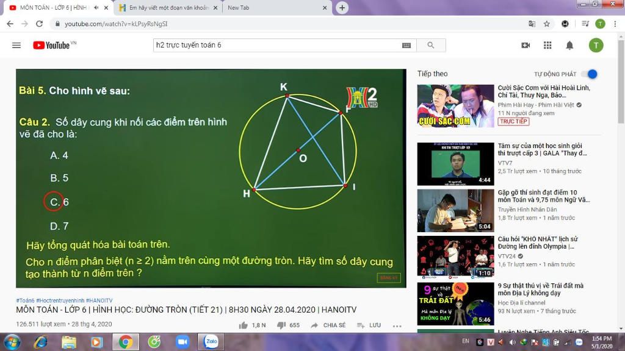The image size is (625, 351).
Task: Bookmark this page with the star icon
Action: (x=547, y=24)
